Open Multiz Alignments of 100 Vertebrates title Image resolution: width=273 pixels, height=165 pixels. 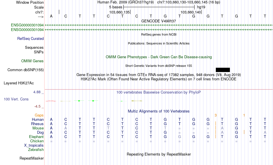tap(159, 111)
